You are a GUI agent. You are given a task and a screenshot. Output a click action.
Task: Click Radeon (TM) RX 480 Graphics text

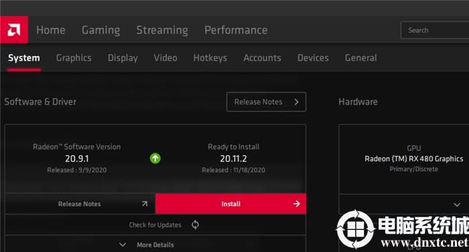coord(414,159)
